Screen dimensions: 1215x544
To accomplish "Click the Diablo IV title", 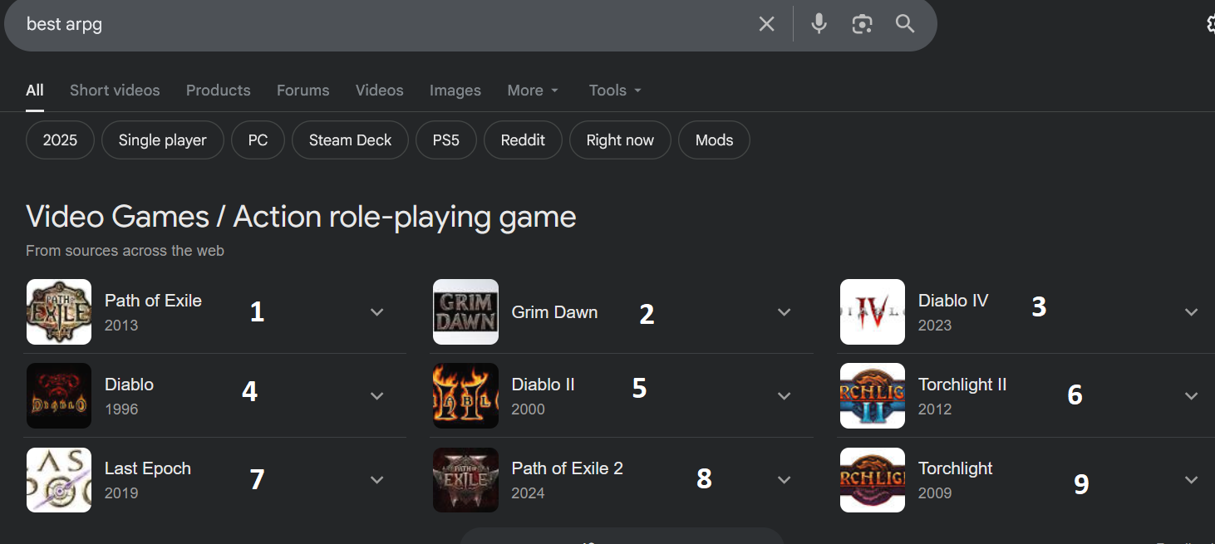I will pyautogui.click(x=953, y=301).
